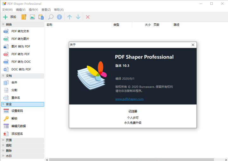The image size is (228, 161).
Task: Click the horizontal scrollbar thumb
Action: (x=132, y=160)
